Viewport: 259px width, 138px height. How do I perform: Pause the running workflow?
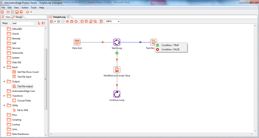tap(58, 21)
